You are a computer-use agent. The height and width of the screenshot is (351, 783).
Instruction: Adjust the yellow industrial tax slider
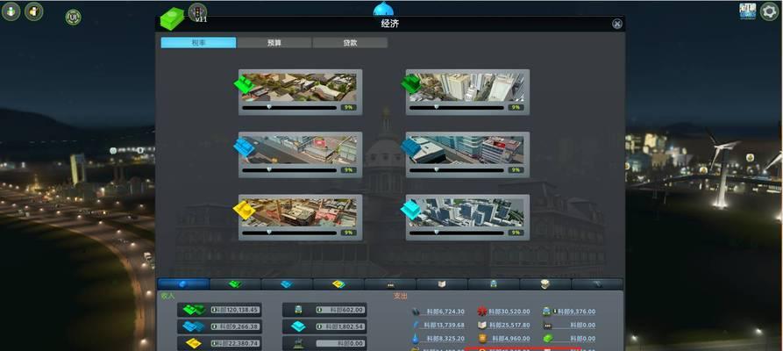click(x=289, y=233)
